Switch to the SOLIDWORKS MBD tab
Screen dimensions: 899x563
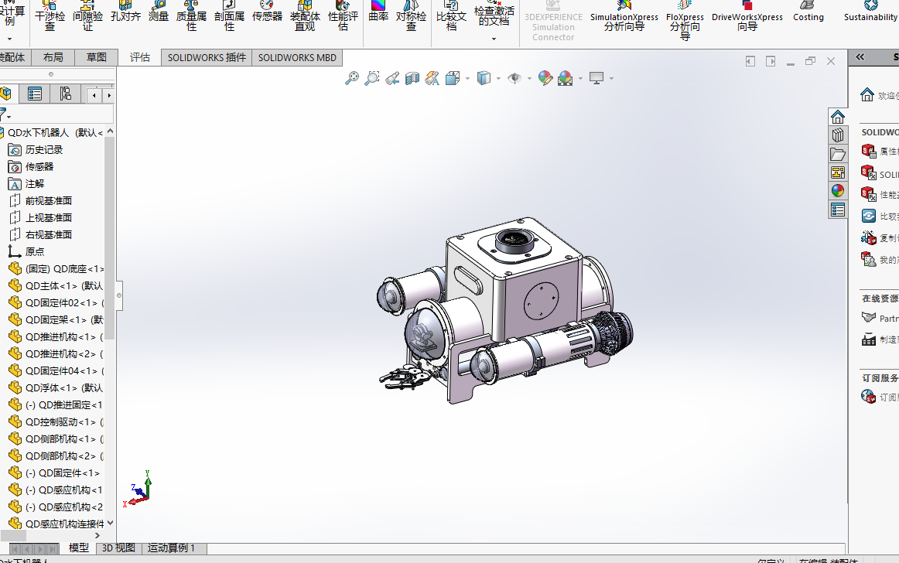pyautogui.click(x=297, y=57)
